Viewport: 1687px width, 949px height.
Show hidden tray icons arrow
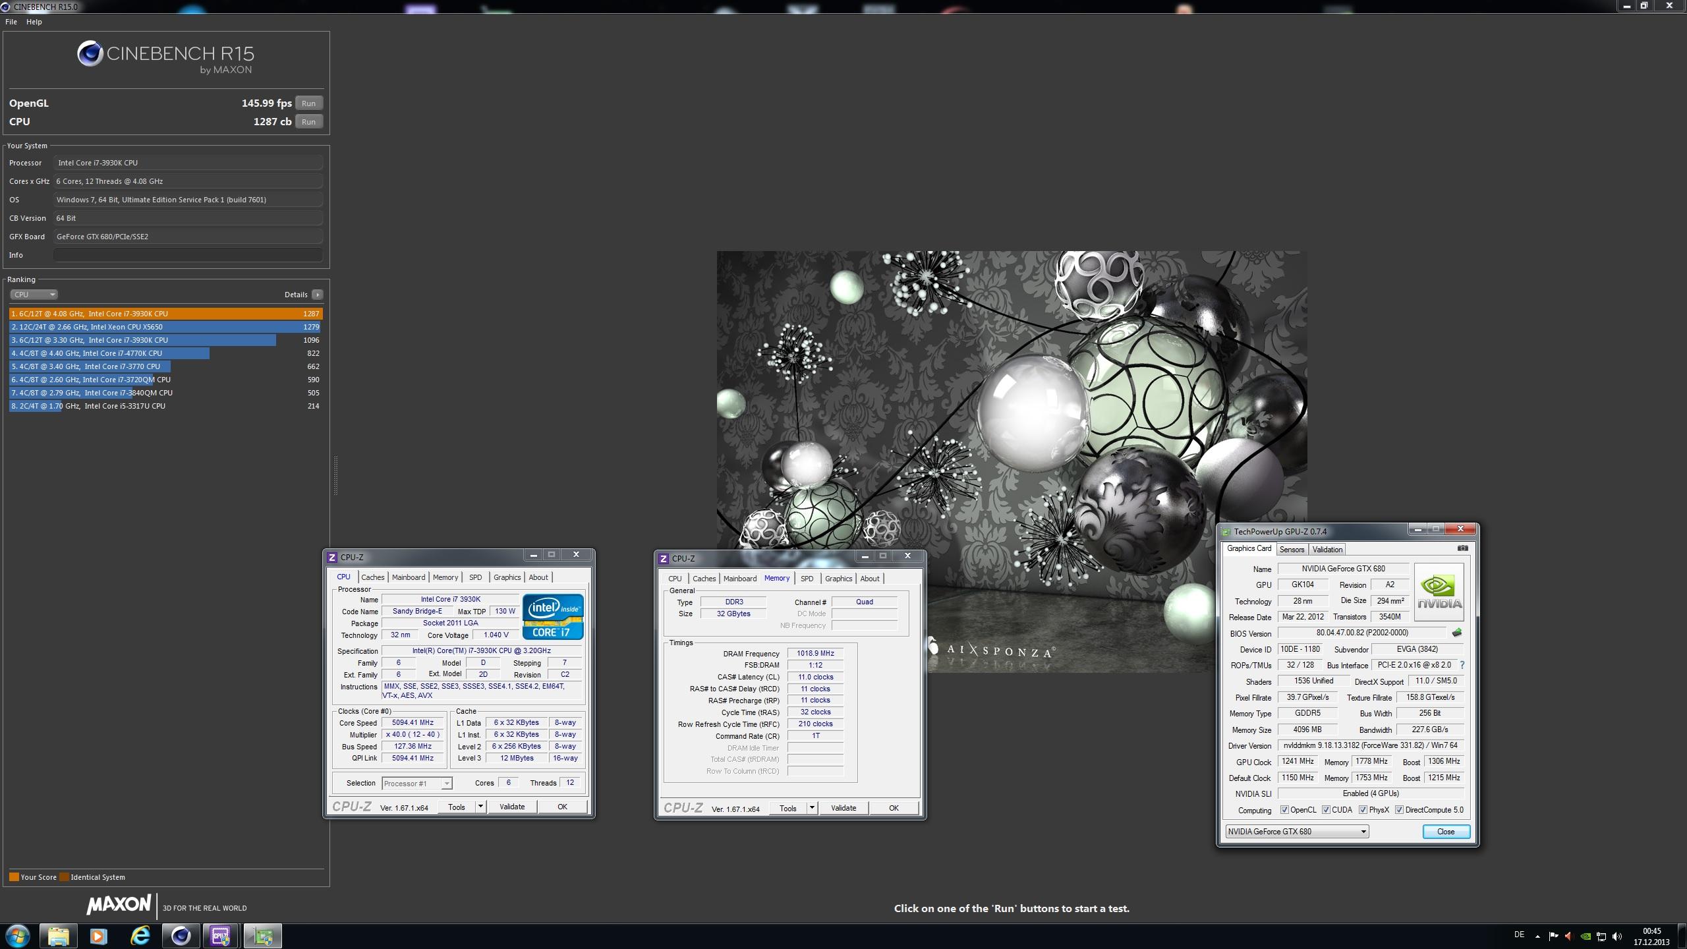(x=1537, y=936)
